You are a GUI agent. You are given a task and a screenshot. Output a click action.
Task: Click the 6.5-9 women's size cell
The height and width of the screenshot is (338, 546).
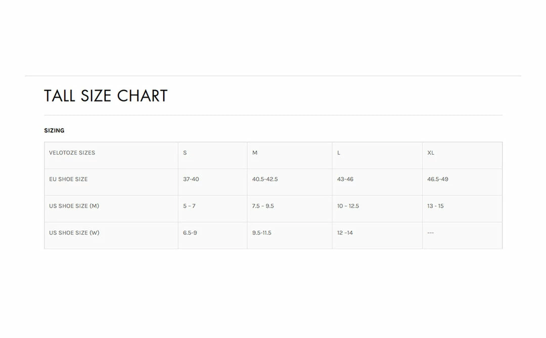tap(190, 233)
